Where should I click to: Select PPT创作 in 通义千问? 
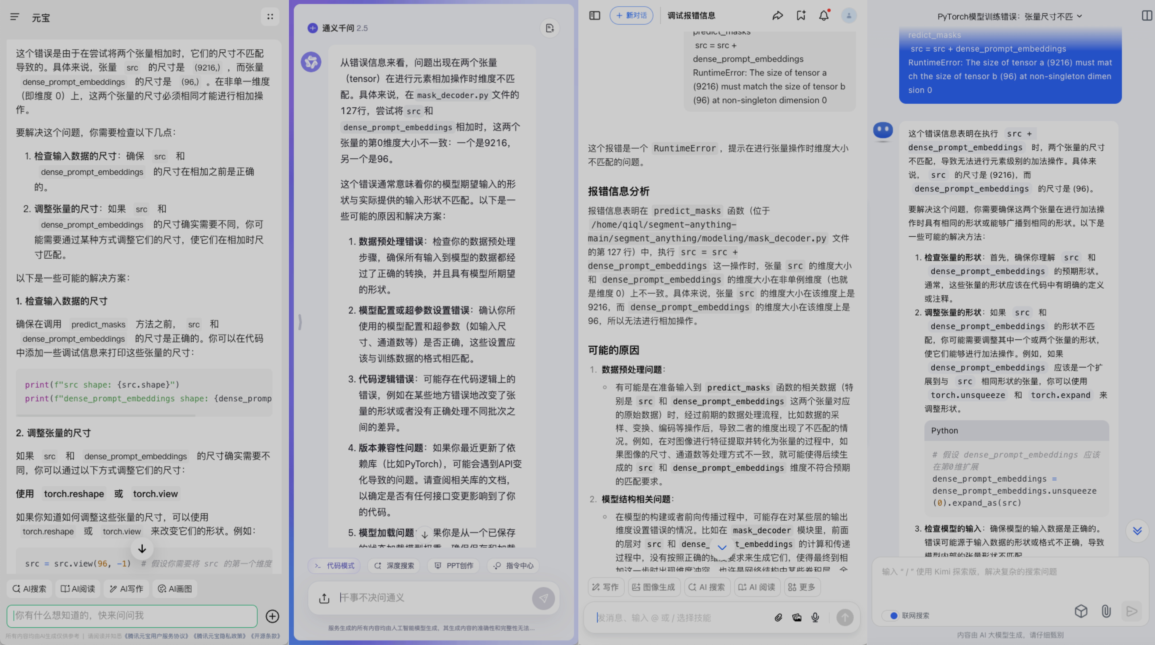(454, 566)
